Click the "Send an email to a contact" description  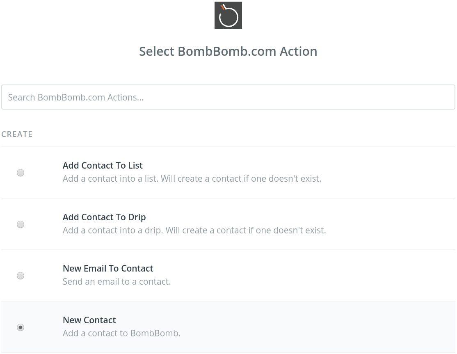tap(117, 281)
